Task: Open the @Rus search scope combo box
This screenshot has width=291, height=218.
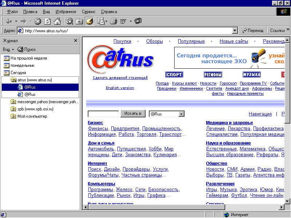Action: coord(167,114)
